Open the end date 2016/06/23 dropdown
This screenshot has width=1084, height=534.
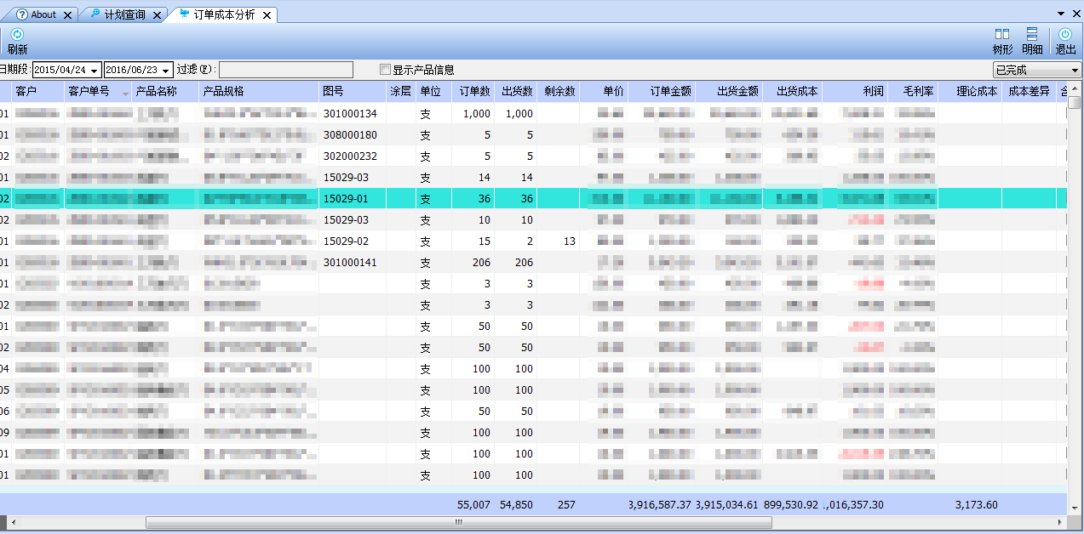(165, 70)
